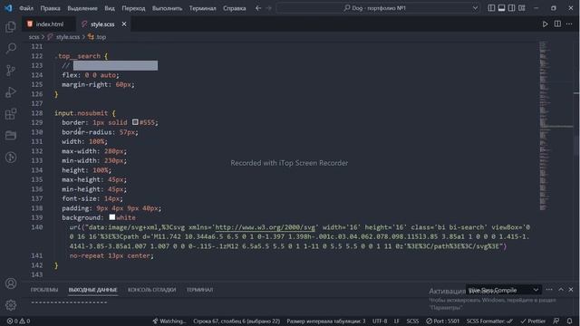Open panel More Actions ellipsis
Image resolution: width=580 pixels, height=326 pixels.
click(x=549, y=290)
